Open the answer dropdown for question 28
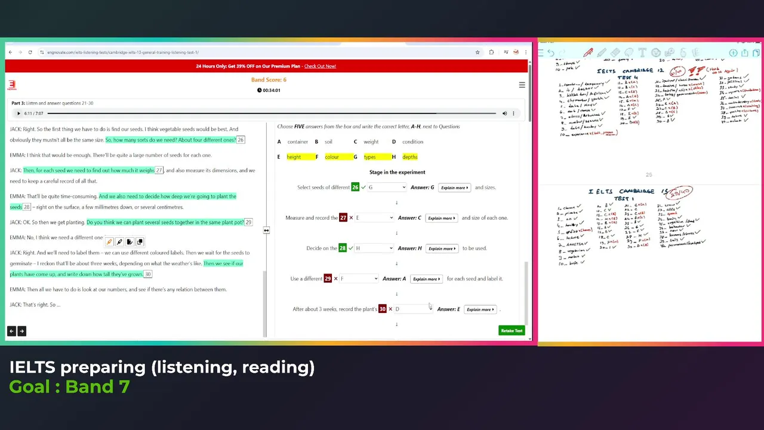This screenshot has width=764, height=430. point(374,248)
